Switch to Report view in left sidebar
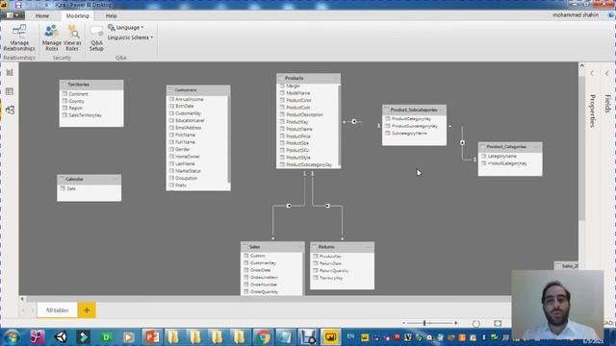Image resolution: width=616 pixels, height=346 pixels. click(10, 73)
